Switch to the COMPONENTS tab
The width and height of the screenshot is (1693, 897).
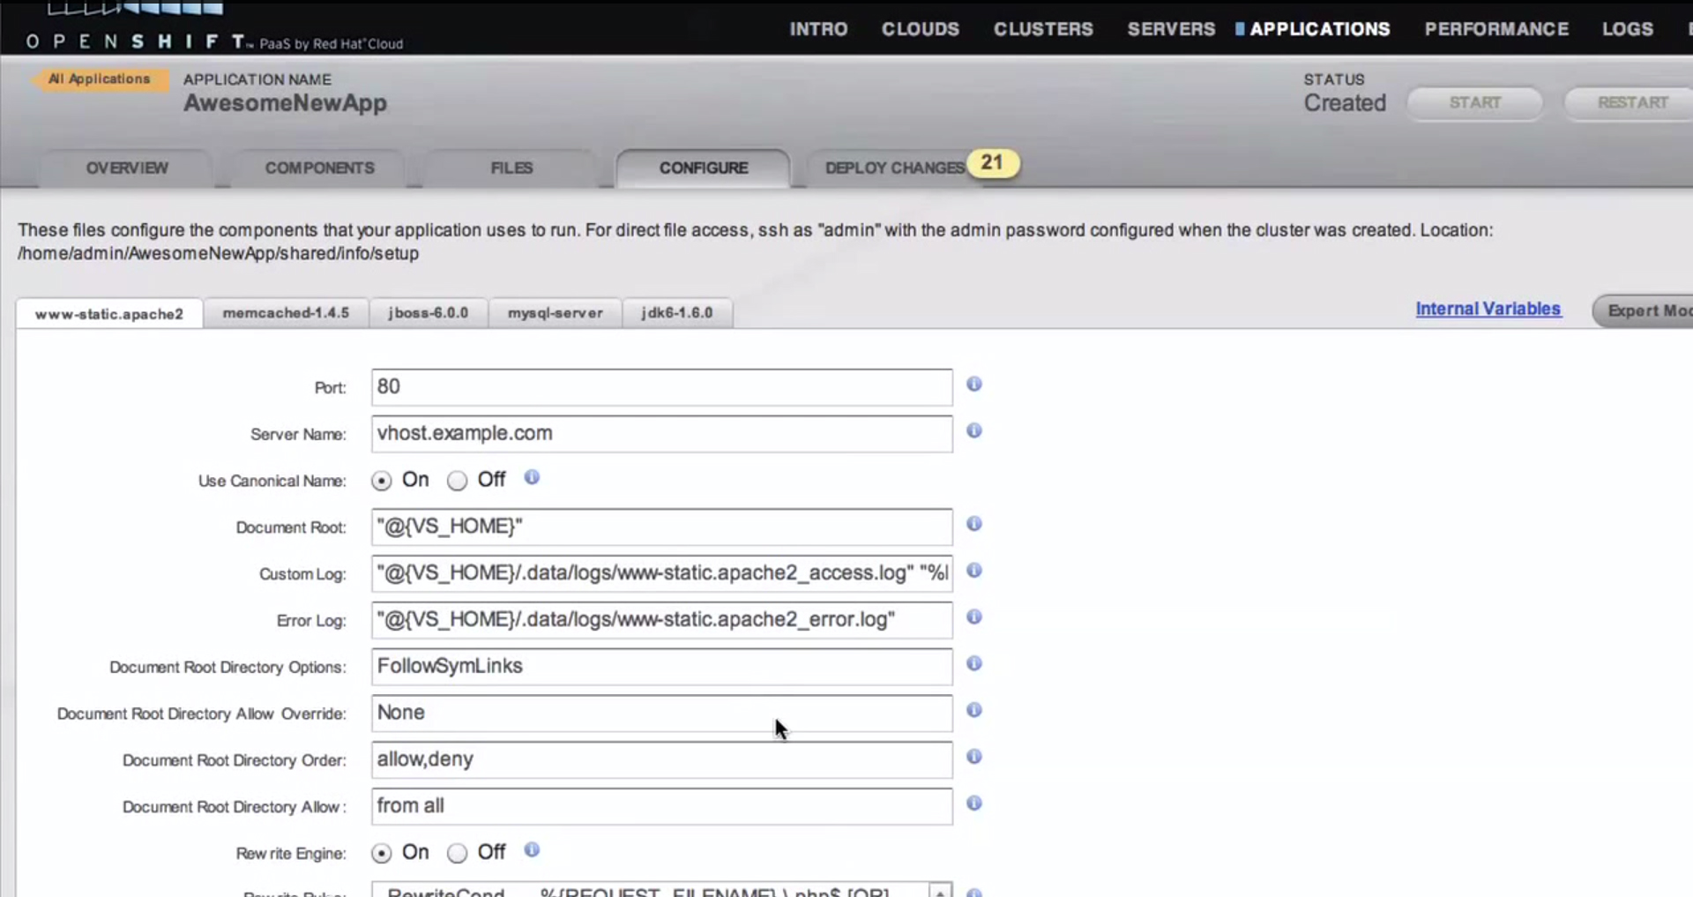coord(319,168)
